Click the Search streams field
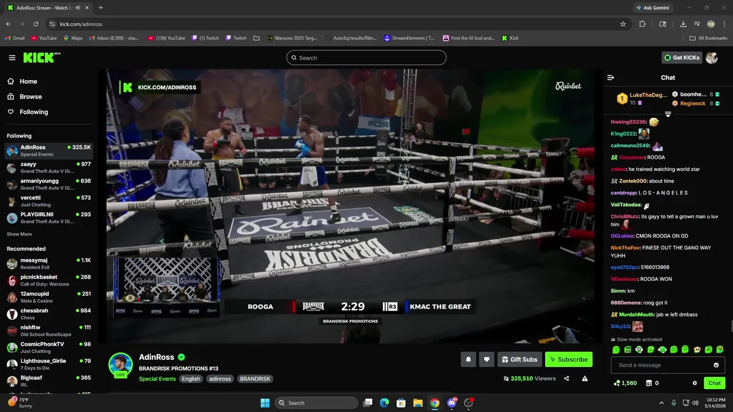Image resolution: width=733 pixels, height=412 pixels. pyautogui.click(x=366, y=58)
